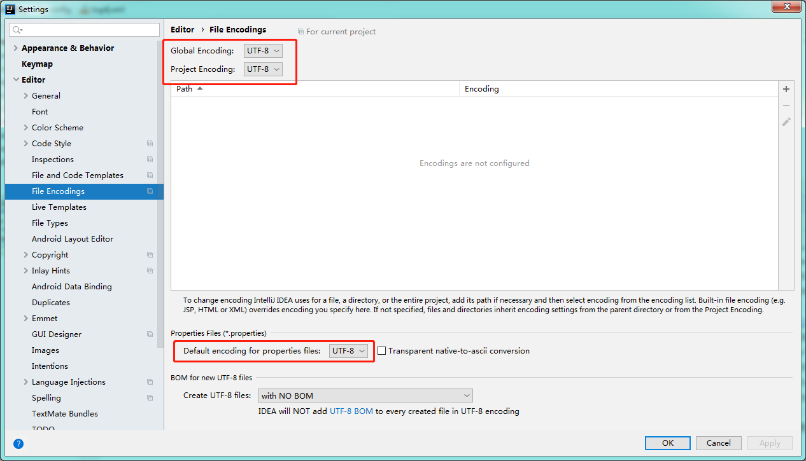Click the project-level icon beside Inspections

click(150, 160)
